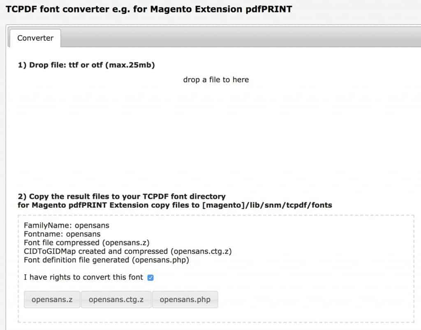Download the opensans.php font definition file

[x=185, y=300]
